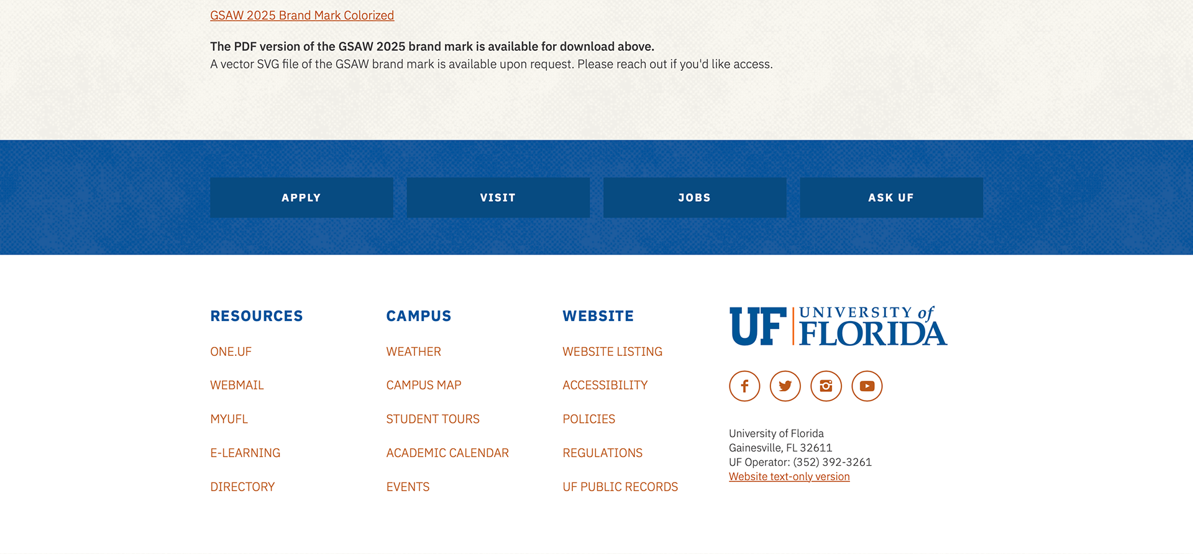The image size is (1193, 554).
Task: Click the VISIT button
Action: click(x=498, y=198)
